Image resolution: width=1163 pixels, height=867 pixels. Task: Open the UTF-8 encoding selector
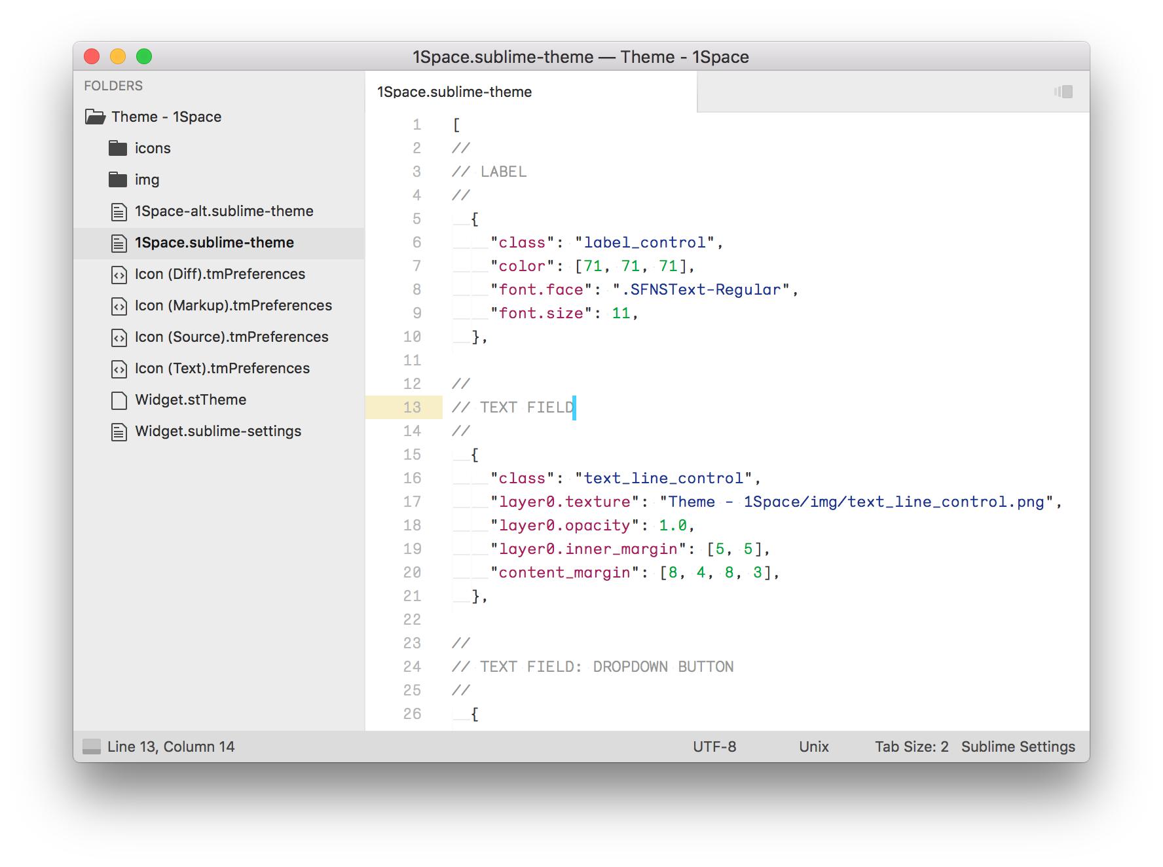[x=714, y=747]
